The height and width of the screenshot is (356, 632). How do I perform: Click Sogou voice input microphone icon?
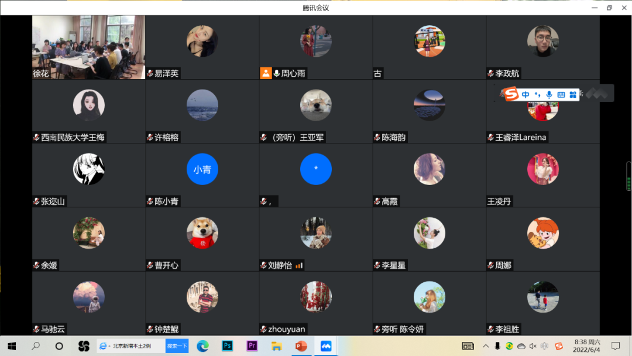click(x=549, y=94)
